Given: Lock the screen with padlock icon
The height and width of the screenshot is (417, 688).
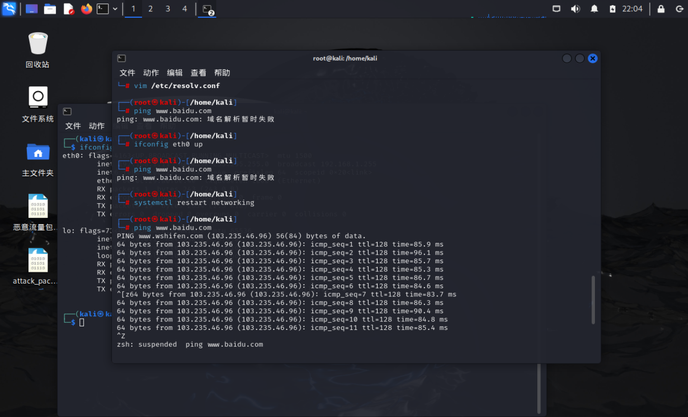Looking at the screenshot, I should pyautogui.click(x=661, y=9).
